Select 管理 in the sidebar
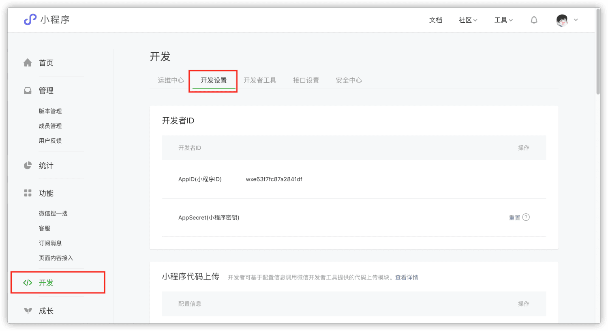Screen dimensions: 608x331 coord(46,90)
